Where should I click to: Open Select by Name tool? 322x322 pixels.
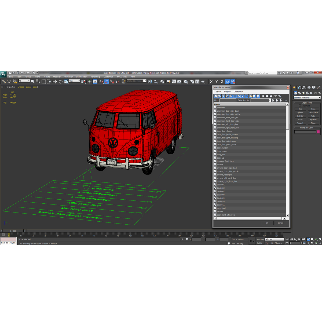point(38,82)
